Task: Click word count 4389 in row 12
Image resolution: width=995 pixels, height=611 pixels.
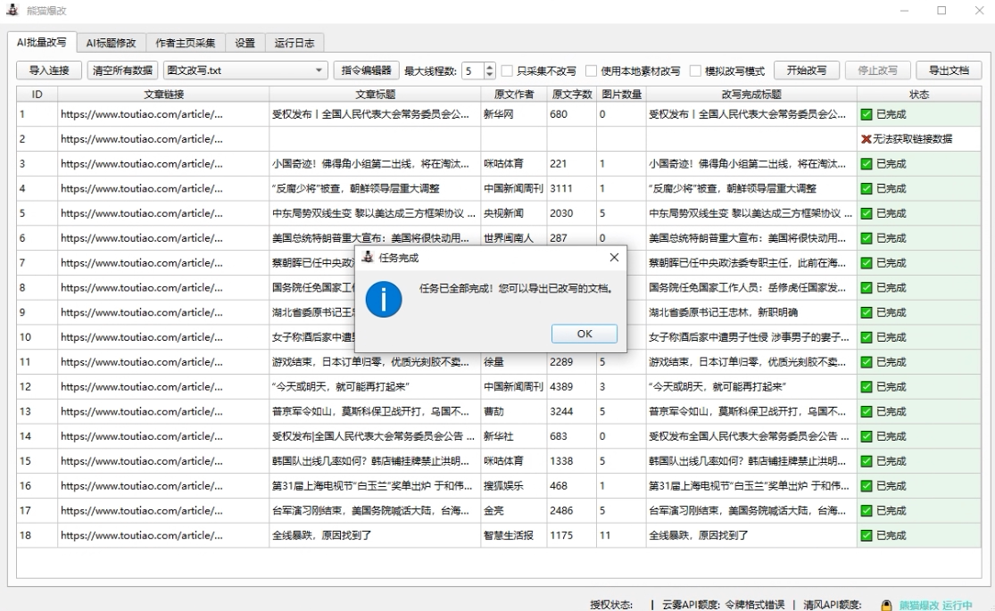Action: point(571,386)
